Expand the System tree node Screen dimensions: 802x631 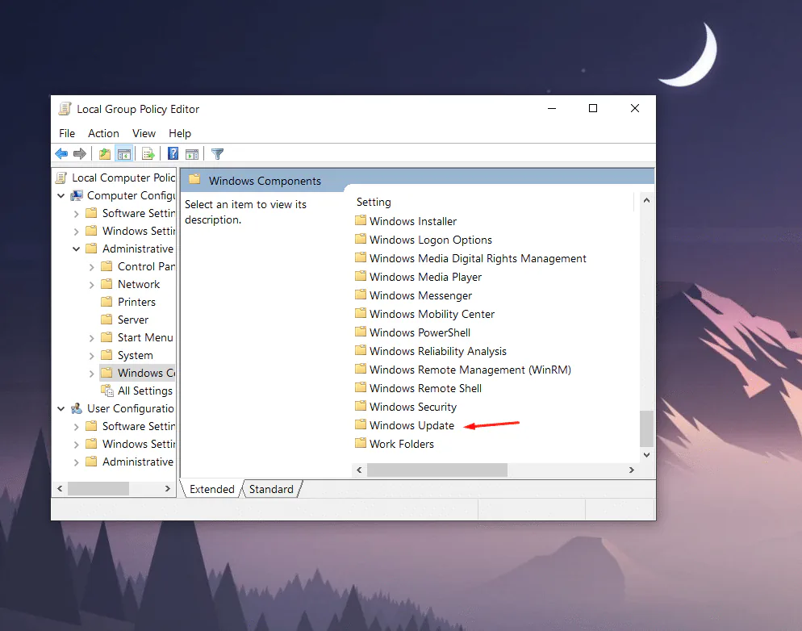91,356
